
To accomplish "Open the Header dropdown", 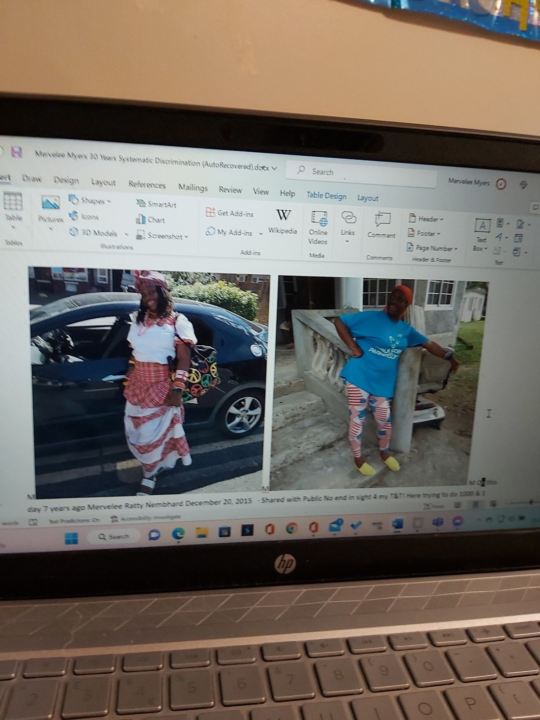I will [x=426, y=219].
